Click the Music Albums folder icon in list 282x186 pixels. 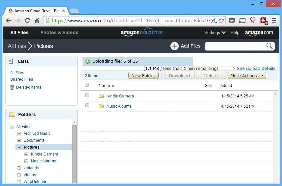pos(101,106)
